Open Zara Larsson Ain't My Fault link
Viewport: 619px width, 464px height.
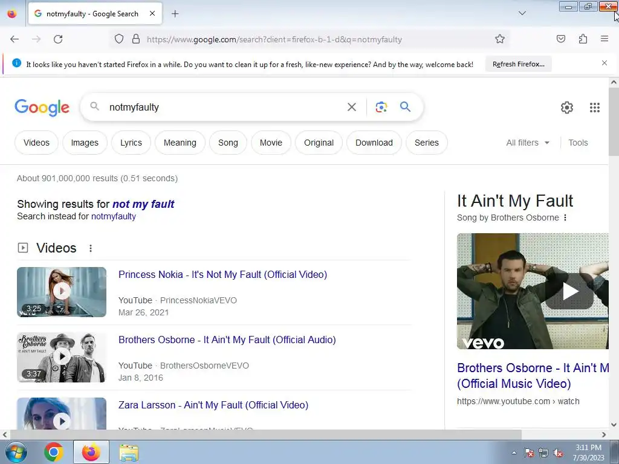pyautogui.click(x=213, y=405)
